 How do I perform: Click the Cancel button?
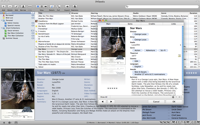pos(156,102)
